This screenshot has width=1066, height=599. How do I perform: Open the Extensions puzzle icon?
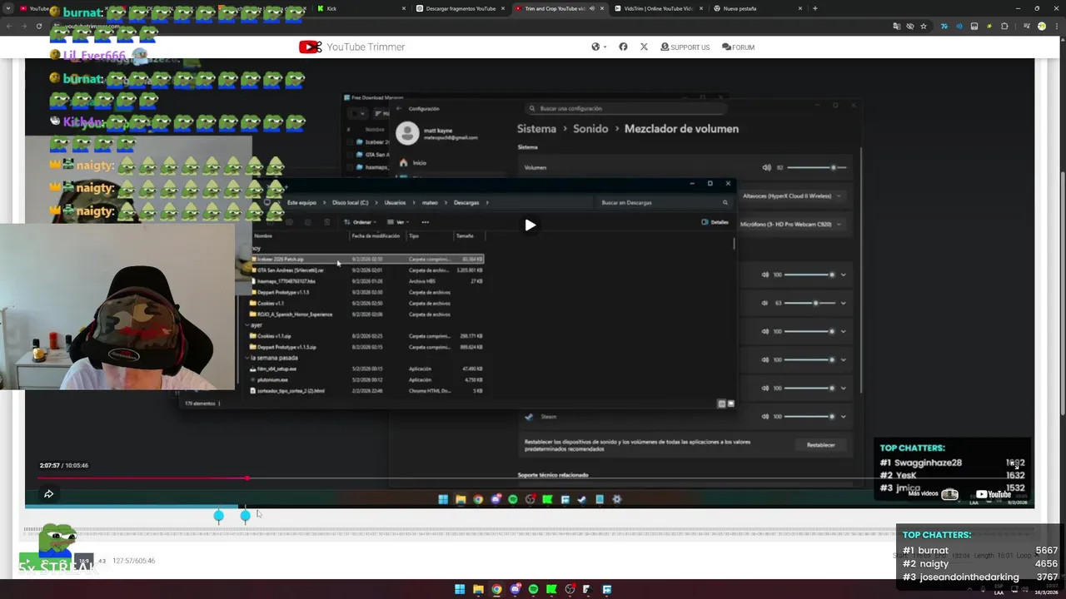click(1004, 26)
